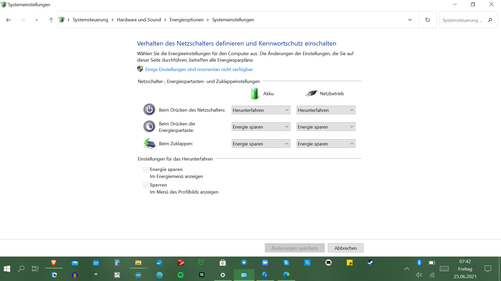Click the back navigation arrow

click(x=8, y=20)
